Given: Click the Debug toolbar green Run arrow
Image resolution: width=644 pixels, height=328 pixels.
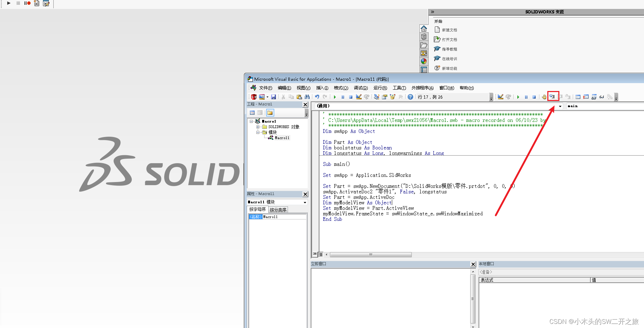Looking at the screenshot, I should tap(518, 97).
